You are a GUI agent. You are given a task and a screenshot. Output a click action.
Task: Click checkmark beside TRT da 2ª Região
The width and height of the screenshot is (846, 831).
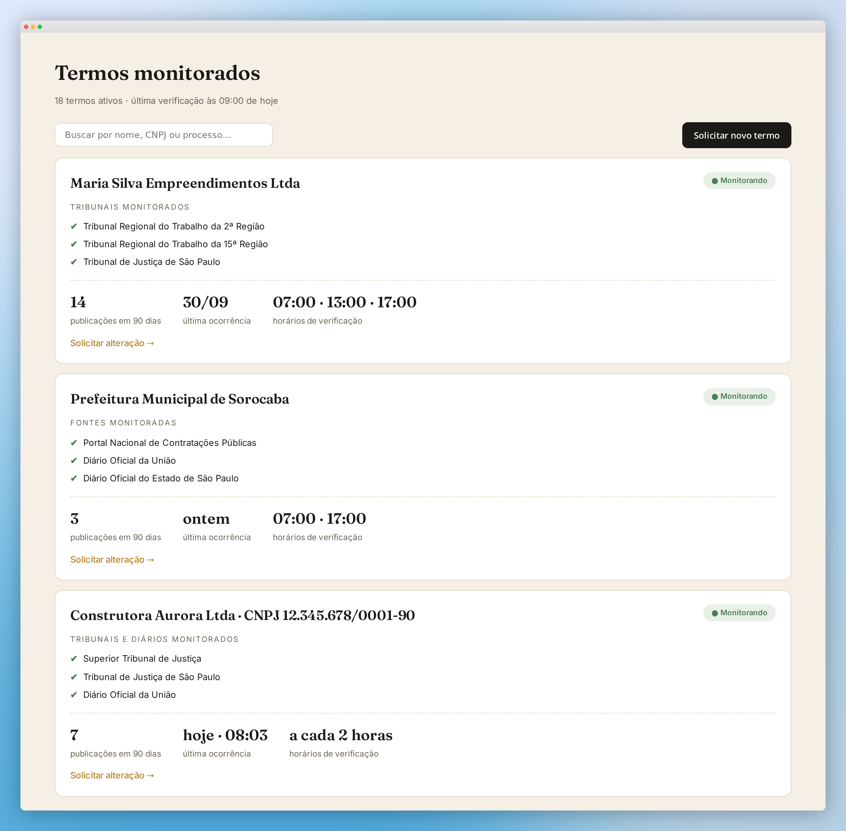74,226
